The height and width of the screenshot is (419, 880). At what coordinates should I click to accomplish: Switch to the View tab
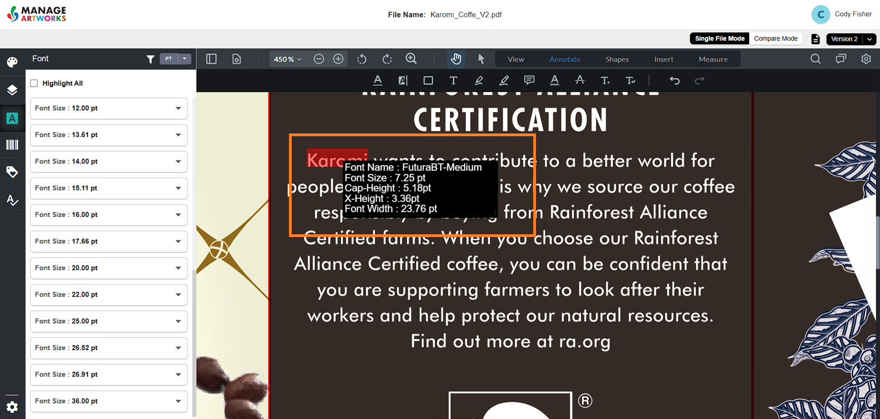(516, 59)
